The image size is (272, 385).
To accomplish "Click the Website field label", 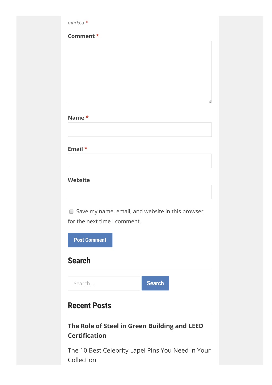I will click(79, 180).
